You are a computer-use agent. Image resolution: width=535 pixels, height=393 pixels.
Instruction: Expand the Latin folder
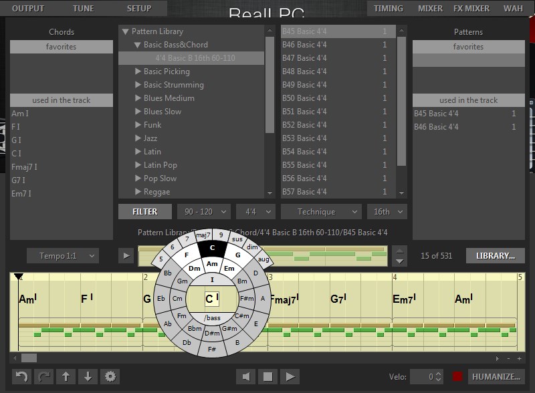click(138, 152)
